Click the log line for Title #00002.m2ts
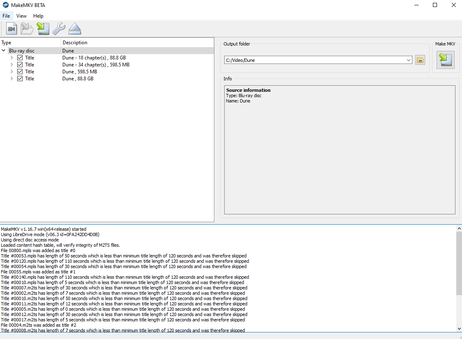462x339 pixels. [123, 293]
